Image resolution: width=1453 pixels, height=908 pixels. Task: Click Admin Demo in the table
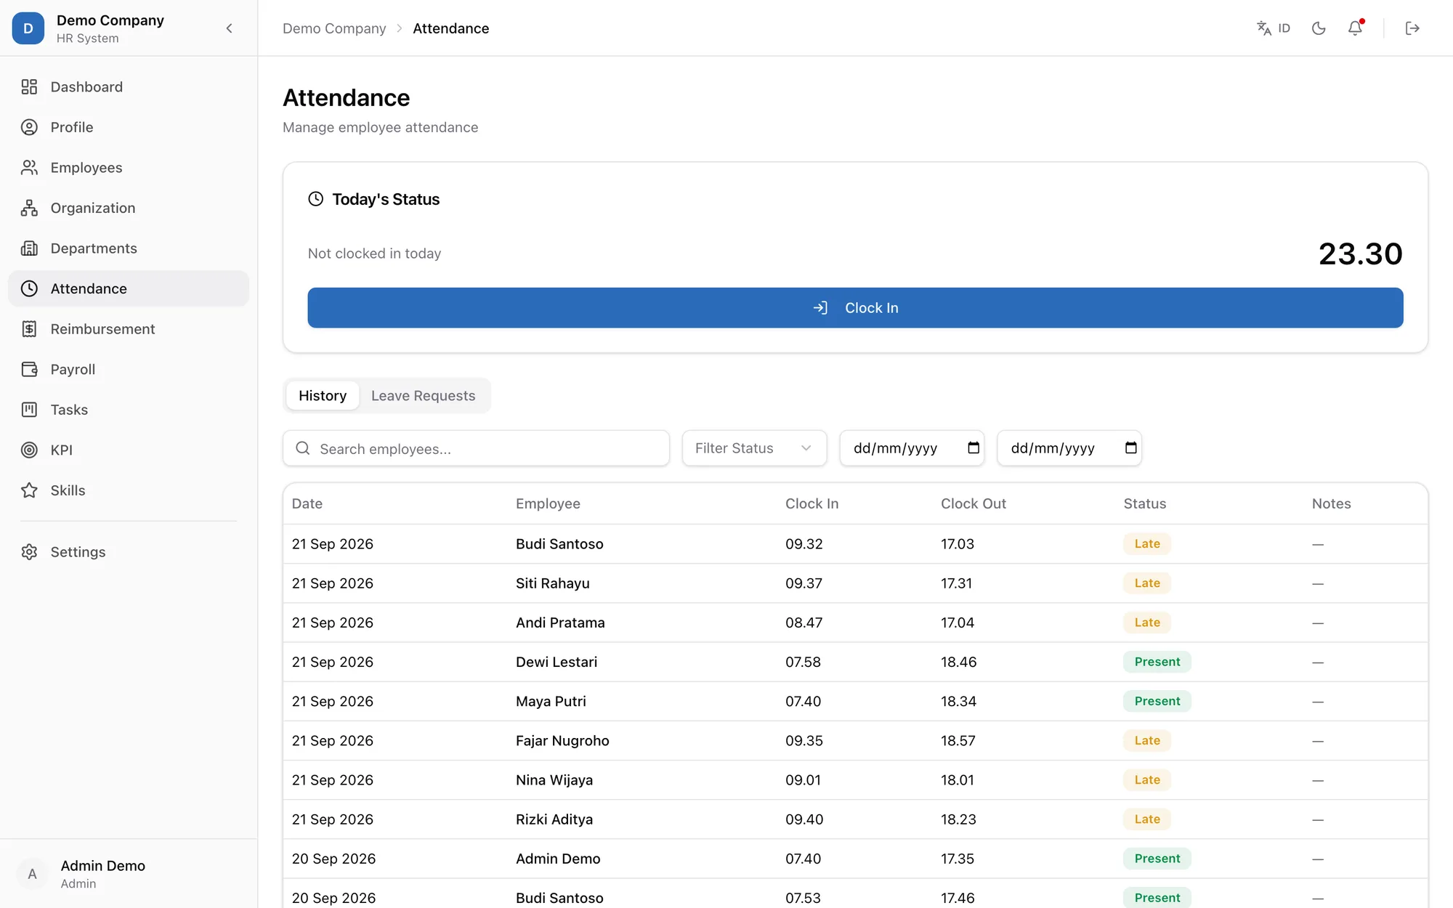(558, 859)
